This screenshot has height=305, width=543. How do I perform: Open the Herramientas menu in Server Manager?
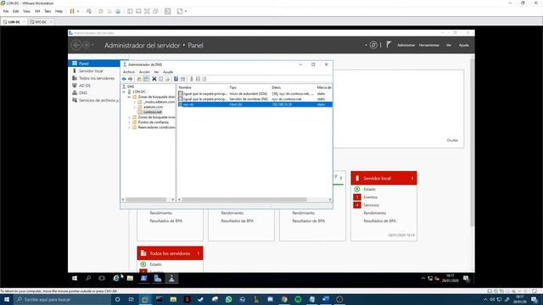coord(429,45)
